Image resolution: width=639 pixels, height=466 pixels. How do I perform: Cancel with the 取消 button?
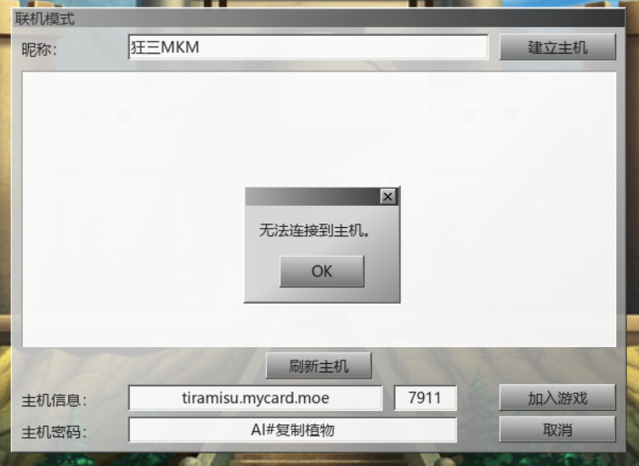click(557, 429)
